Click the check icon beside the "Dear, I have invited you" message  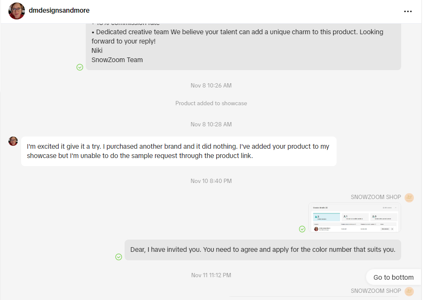pyautogui.click(x=119, y=257)
